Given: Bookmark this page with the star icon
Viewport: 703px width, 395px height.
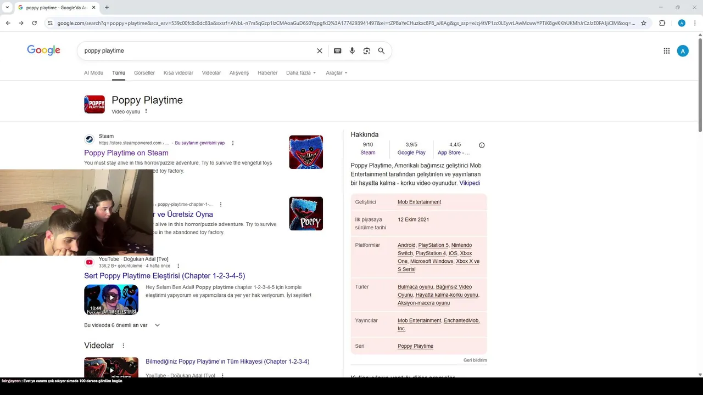Looking at the screenshot, I should click(644, 23).
